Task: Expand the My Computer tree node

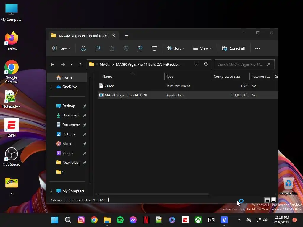Action: (51, 191)
